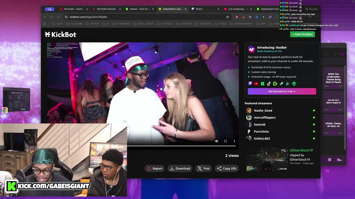Download the clip
355x199 pixels.
point(180,168)
